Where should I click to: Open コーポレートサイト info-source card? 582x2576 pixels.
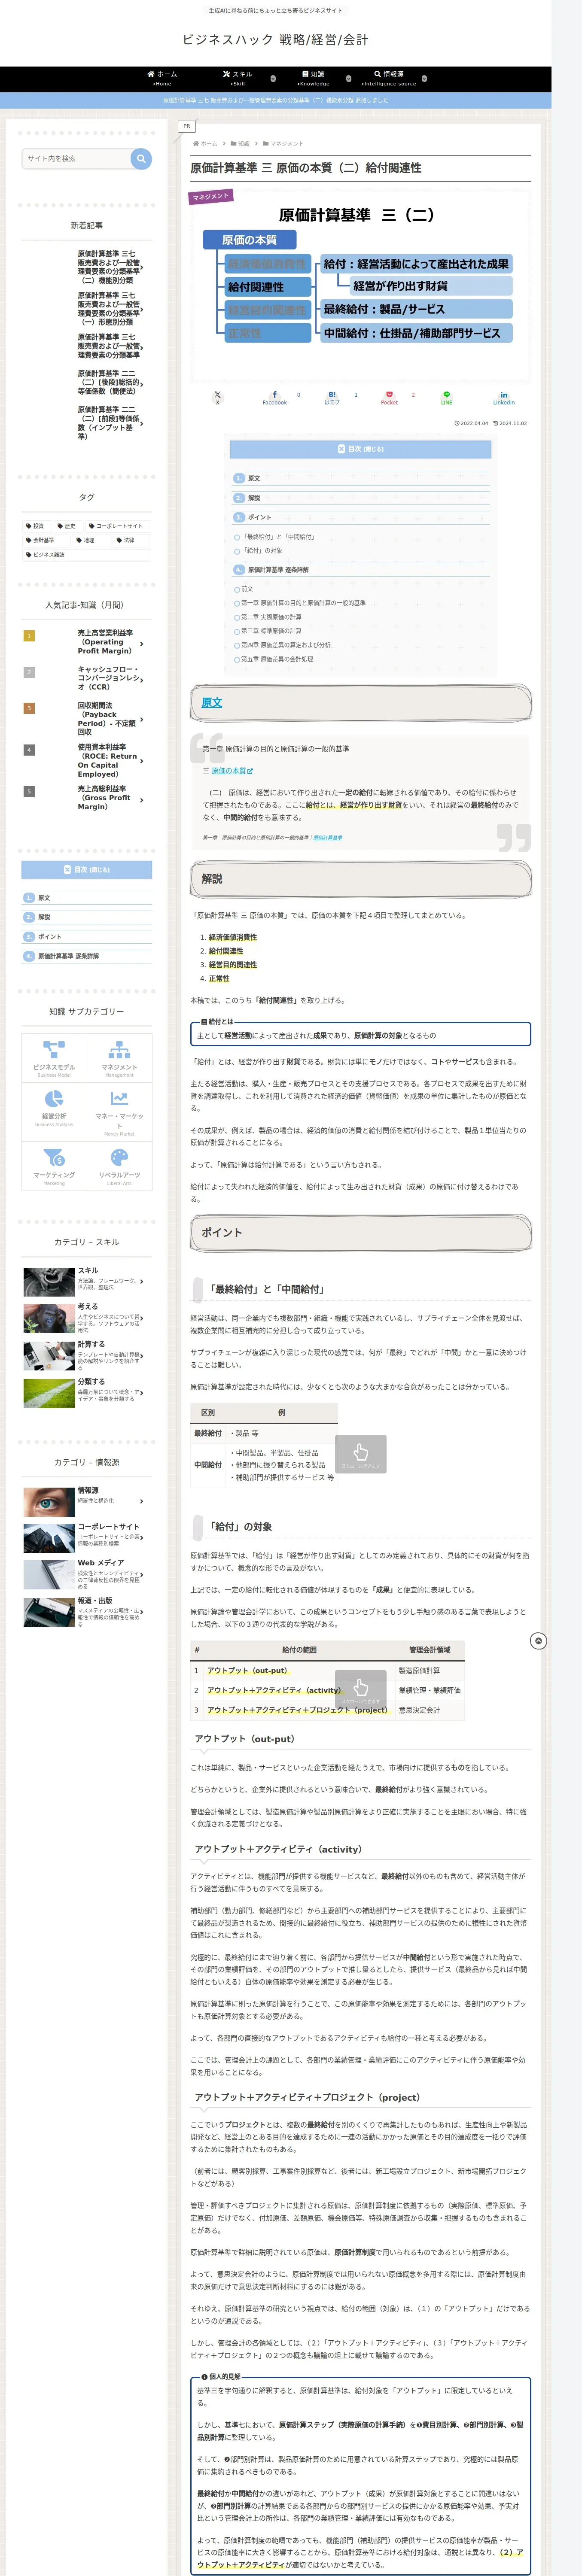point(87,1538)
